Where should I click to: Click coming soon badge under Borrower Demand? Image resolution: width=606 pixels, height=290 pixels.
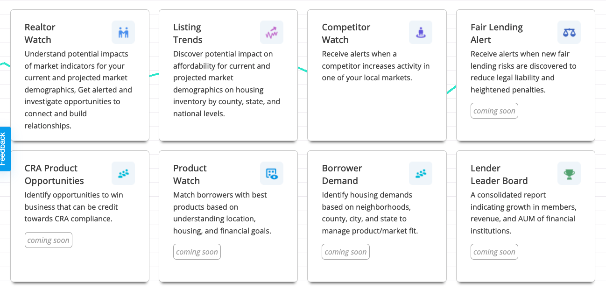click(345, 252)
